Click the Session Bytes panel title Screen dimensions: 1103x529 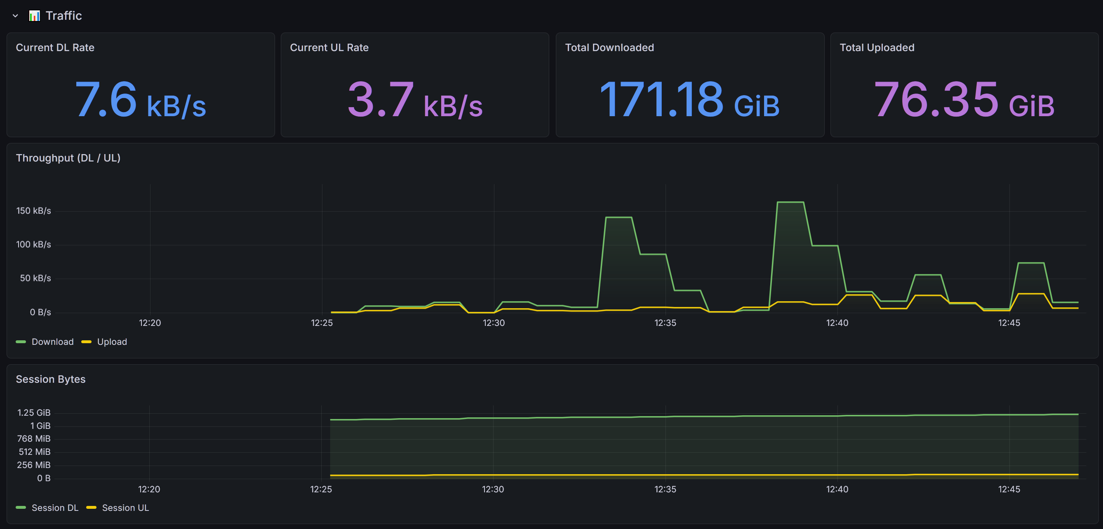tap(51, 379)
